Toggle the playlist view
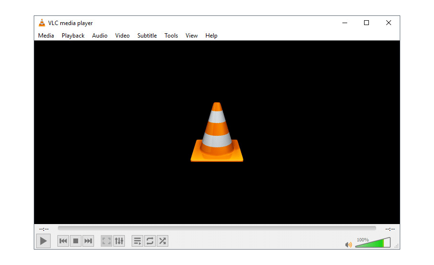 coord(137,241)
